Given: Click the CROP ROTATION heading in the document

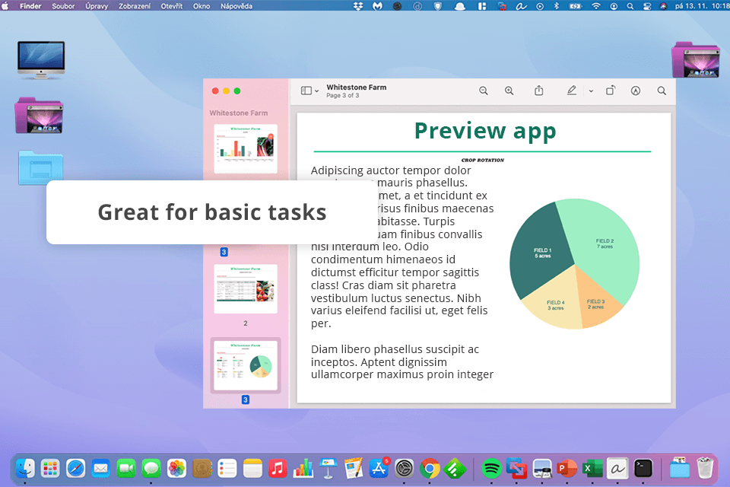Looking at the screenshot, I should 483,160.
